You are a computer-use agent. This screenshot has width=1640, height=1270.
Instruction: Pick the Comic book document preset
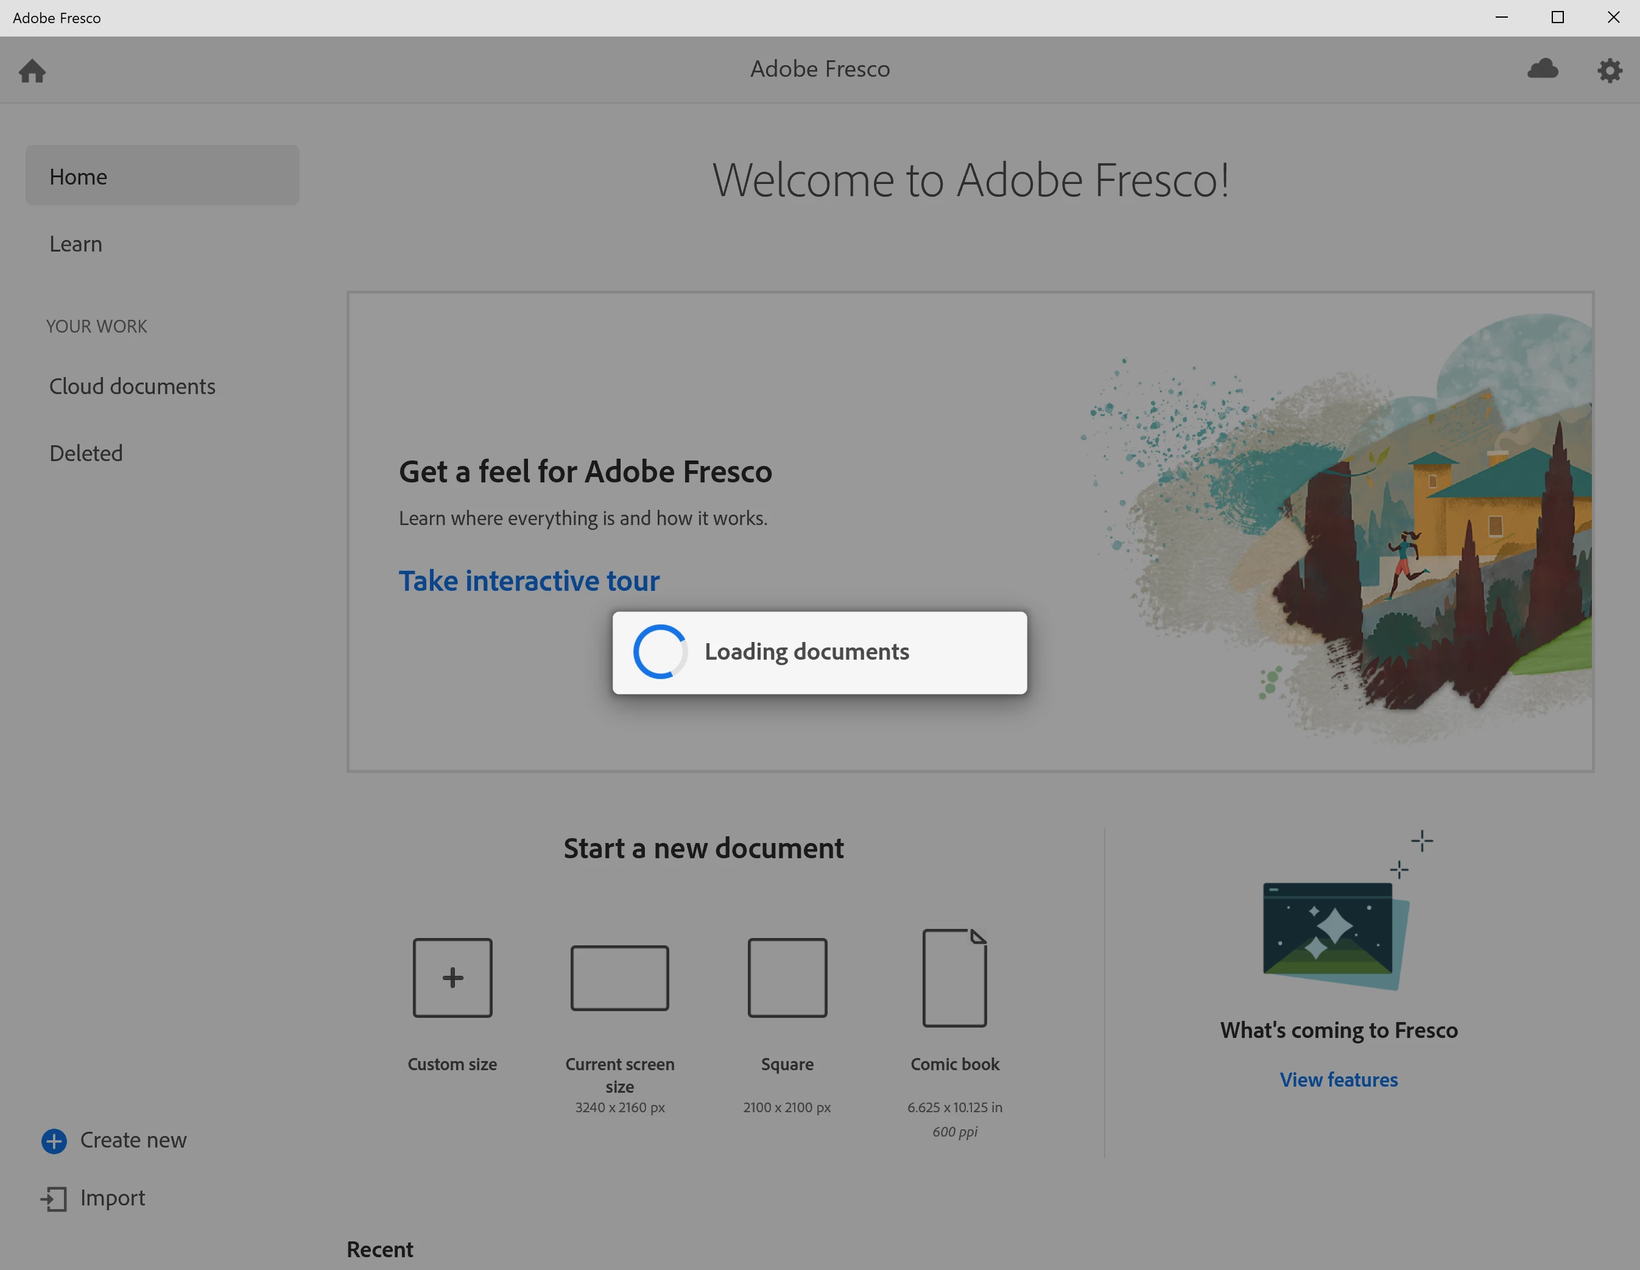click(954, 977)
